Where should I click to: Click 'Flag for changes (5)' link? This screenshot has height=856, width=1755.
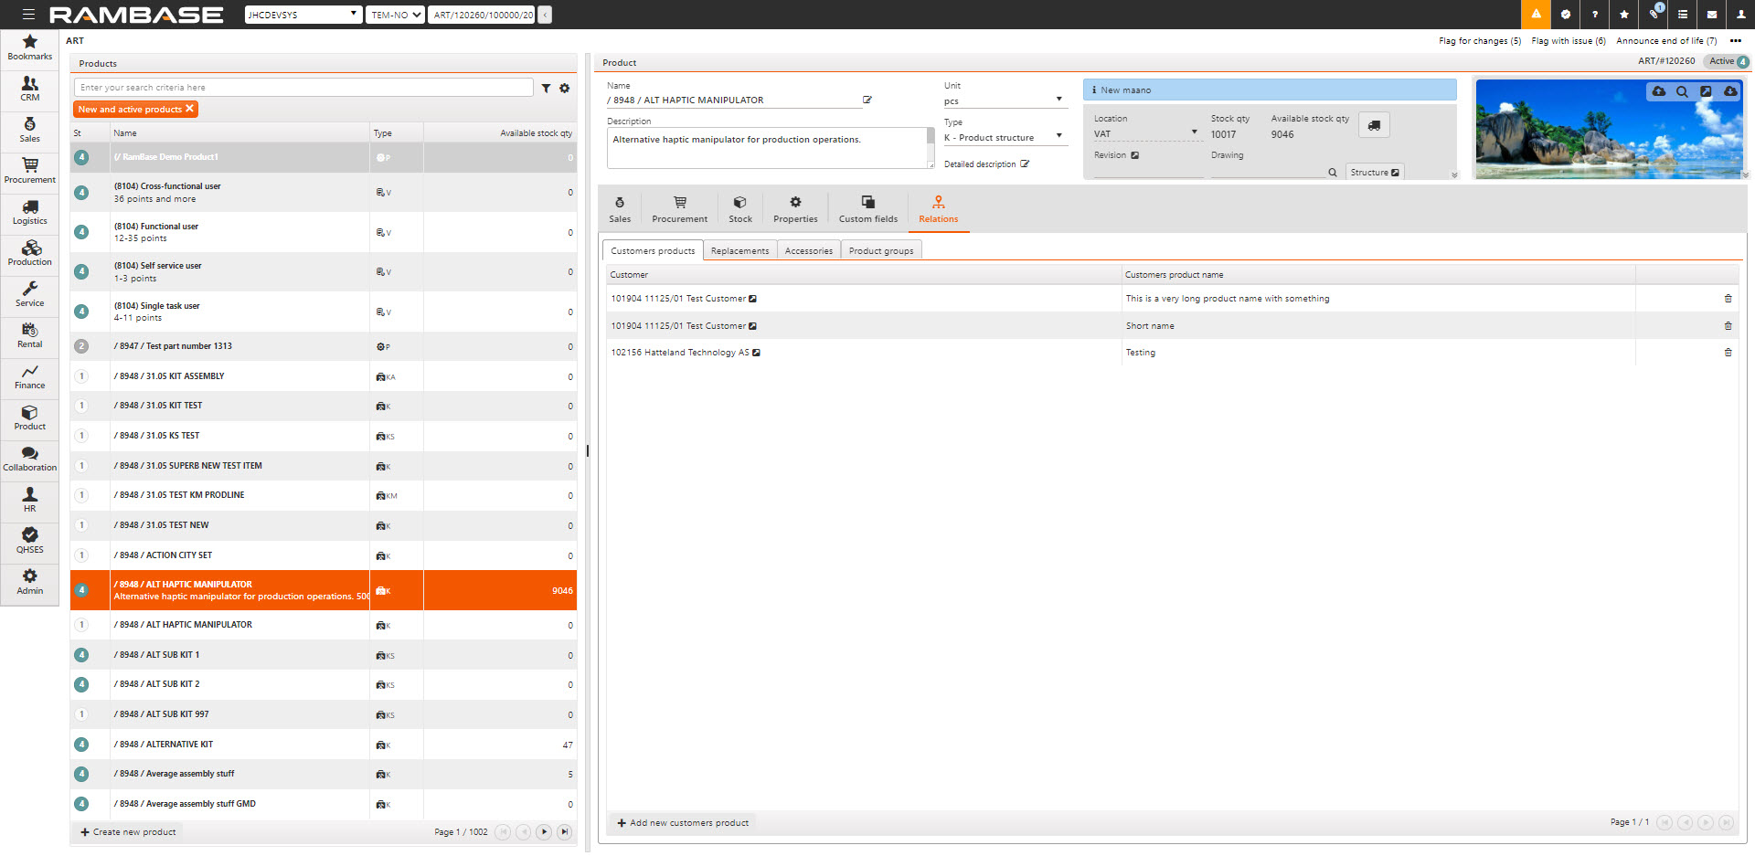coord(1479,41)
